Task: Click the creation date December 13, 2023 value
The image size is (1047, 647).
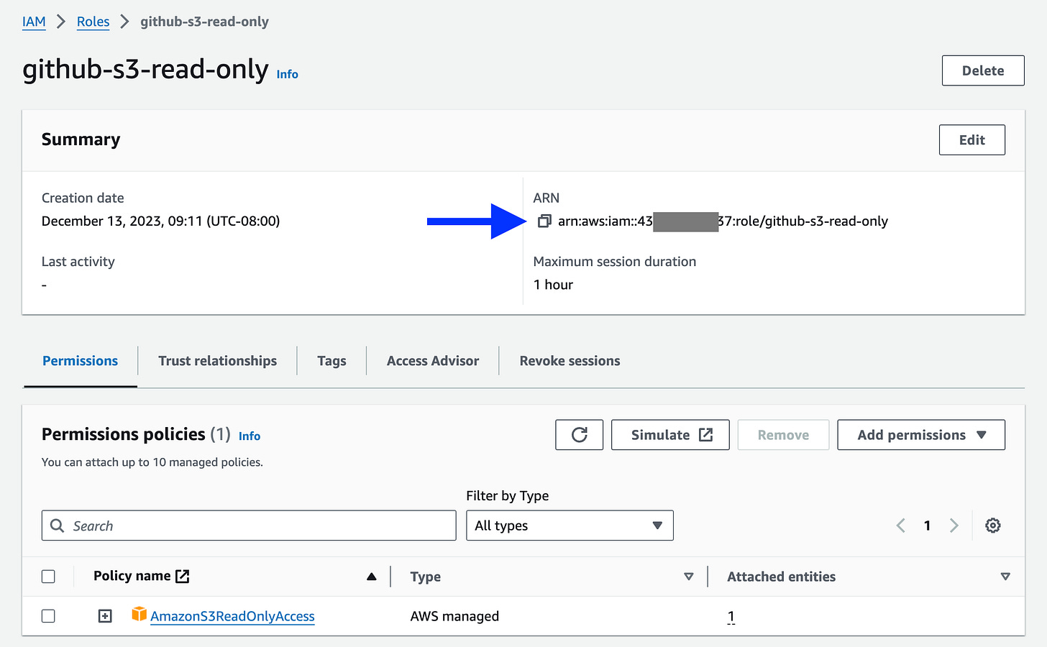Action: (x=160, y=221)
